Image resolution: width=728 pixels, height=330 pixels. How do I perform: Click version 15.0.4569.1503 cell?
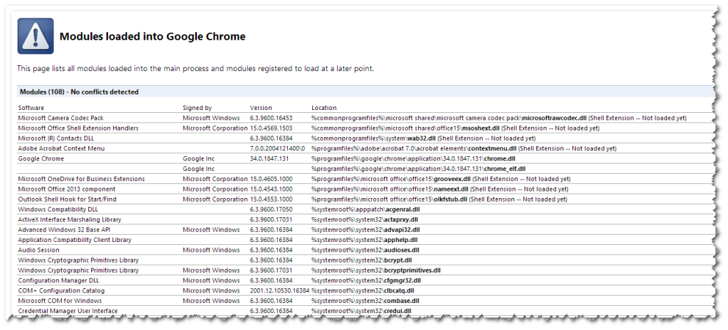click(x=271, y=128)
